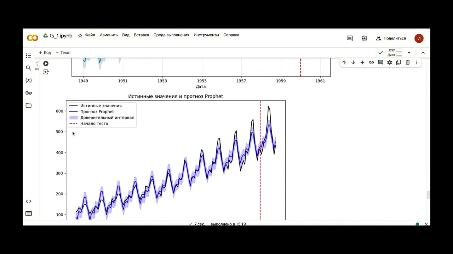This screenshot has height=254, width=453.
Task: Copy link to cell
Action: [x=371, y=62]
